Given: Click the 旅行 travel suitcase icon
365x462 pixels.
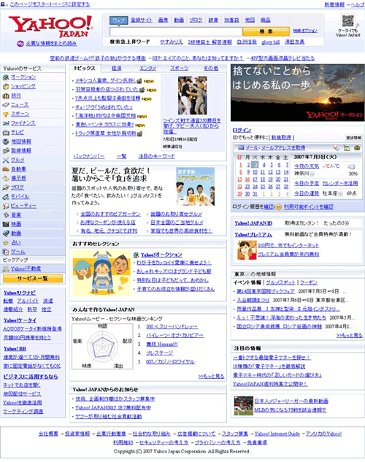Looking at the screenshot, I should point(6,96).
